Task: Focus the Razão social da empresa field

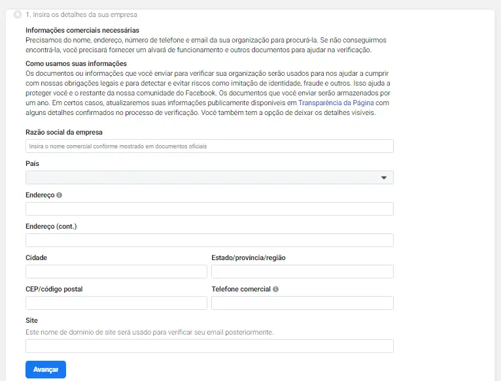Action: tap(209, 146)
